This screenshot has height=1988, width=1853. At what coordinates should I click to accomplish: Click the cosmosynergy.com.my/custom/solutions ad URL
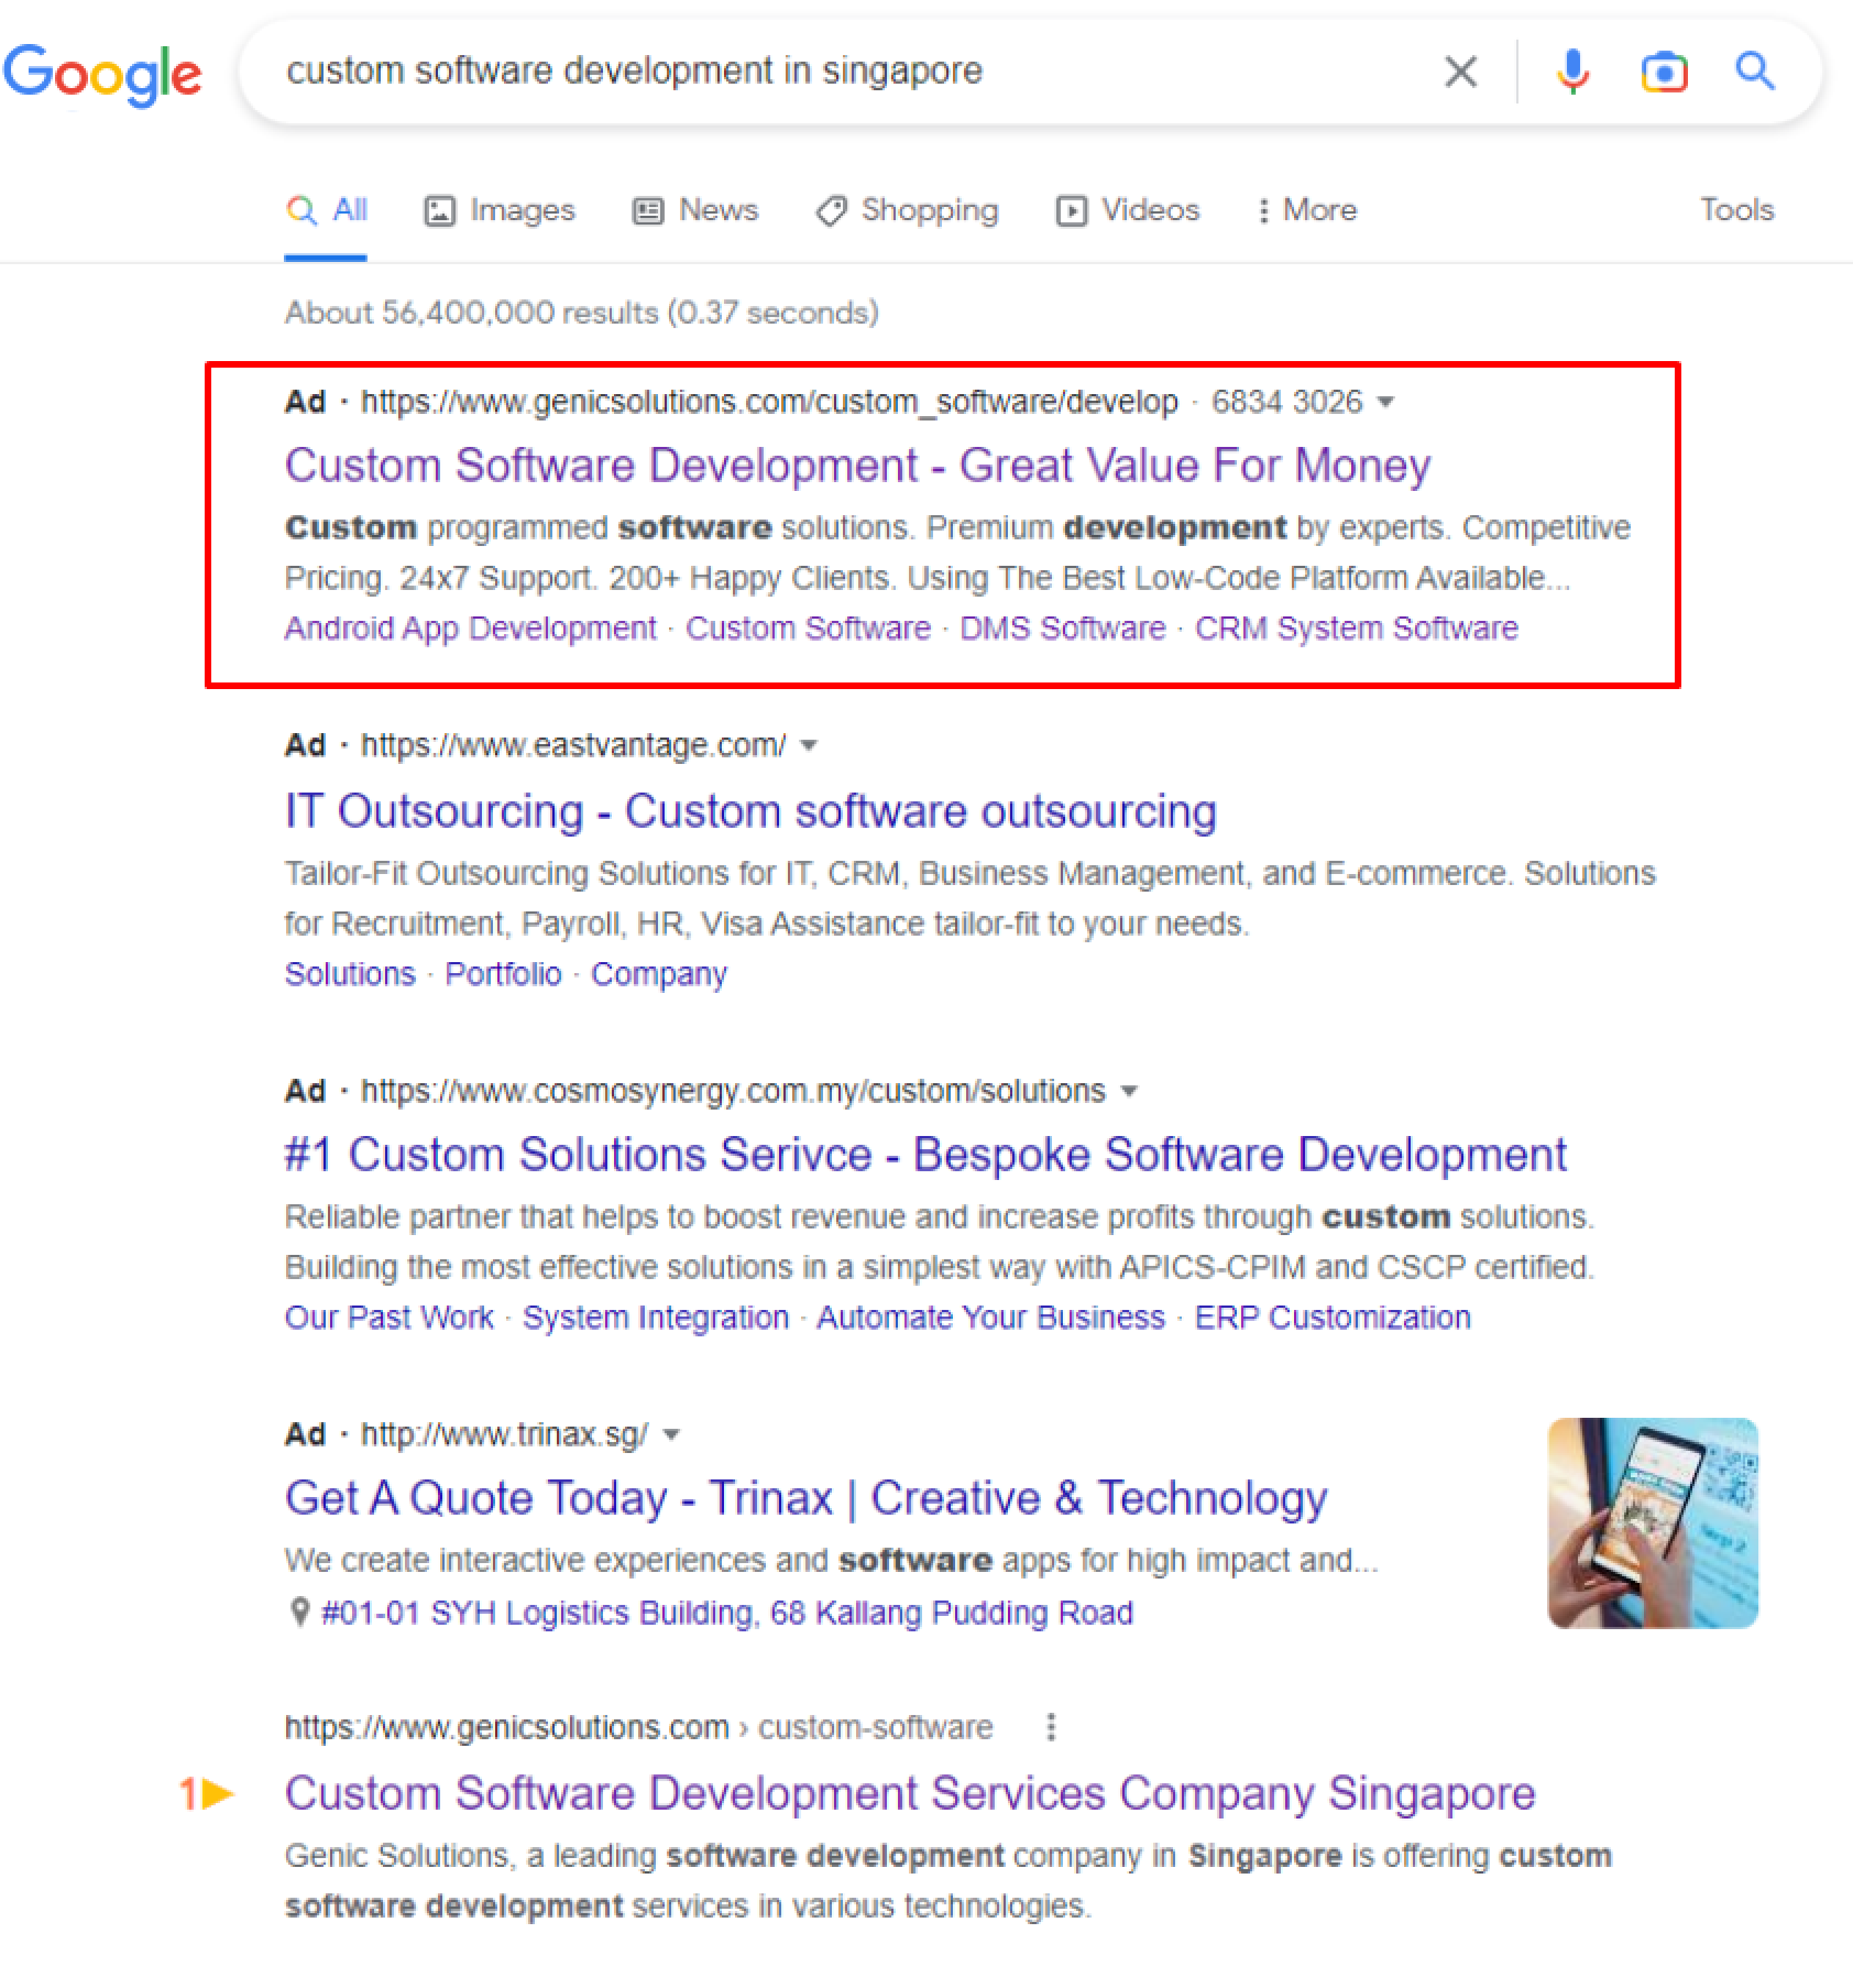click(x=733, y=1091)
